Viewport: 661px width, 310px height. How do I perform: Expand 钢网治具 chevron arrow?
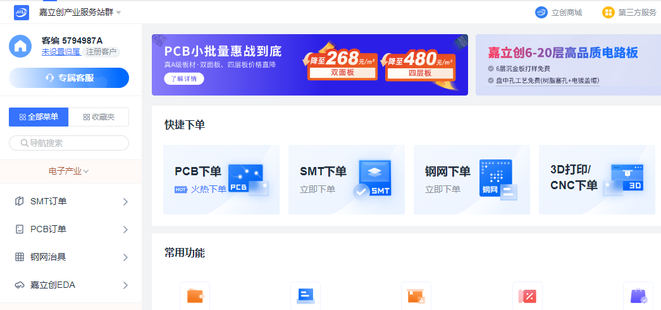125,257
